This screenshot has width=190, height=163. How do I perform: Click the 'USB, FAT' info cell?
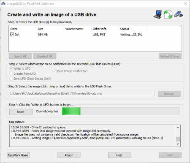[99, 35]
